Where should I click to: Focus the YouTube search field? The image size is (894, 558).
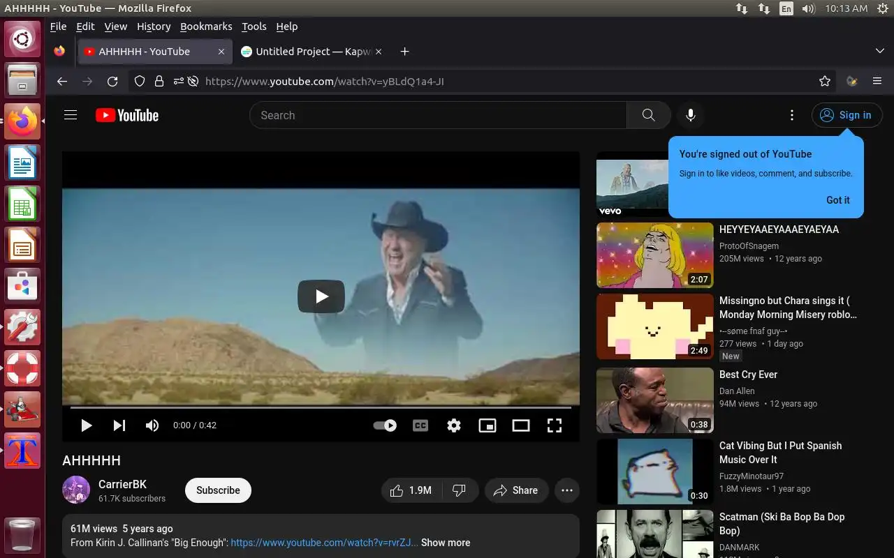(x=438, y=115)
